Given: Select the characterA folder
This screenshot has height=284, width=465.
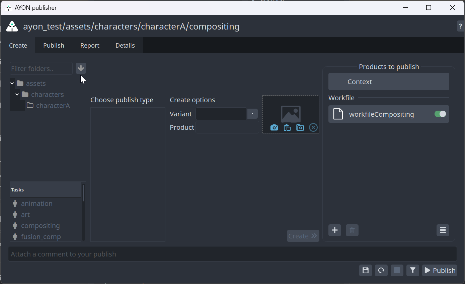Looking at the screenshot, I should point(53,106).
